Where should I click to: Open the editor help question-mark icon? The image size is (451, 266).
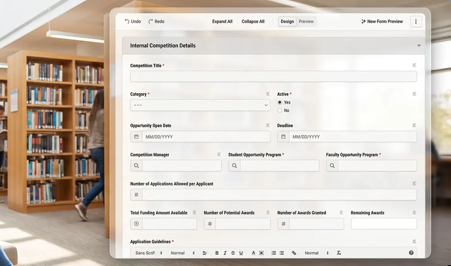coord(411,253)
